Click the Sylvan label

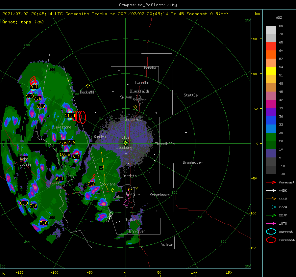[126, 97]
